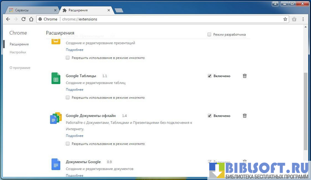Allow incognito for the presentations extension
The image size is (311, 180).
click(x=68, y=58)
